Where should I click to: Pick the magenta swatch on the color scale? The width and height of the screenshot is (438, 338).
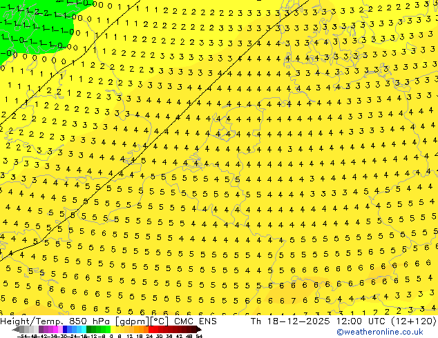[x=55, y=329]
